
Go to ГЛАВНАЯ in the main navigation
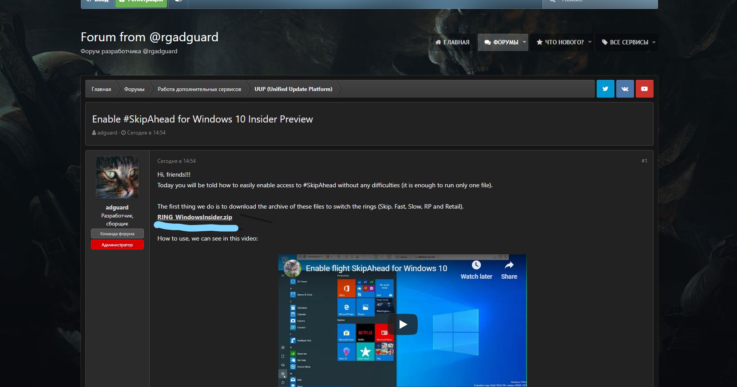coord(452,42)
